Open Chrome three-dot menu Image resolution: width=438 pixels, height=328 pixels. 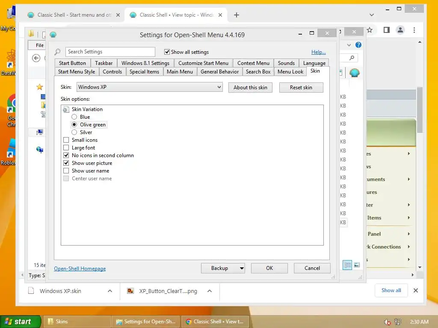(x=414, y=30)
